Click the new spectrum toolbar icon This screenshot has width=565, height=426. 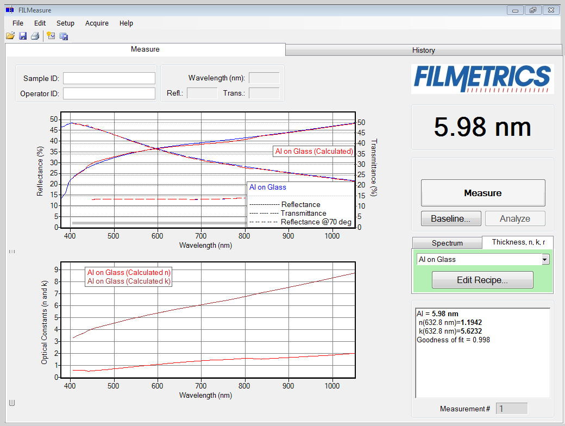[51, 36]
